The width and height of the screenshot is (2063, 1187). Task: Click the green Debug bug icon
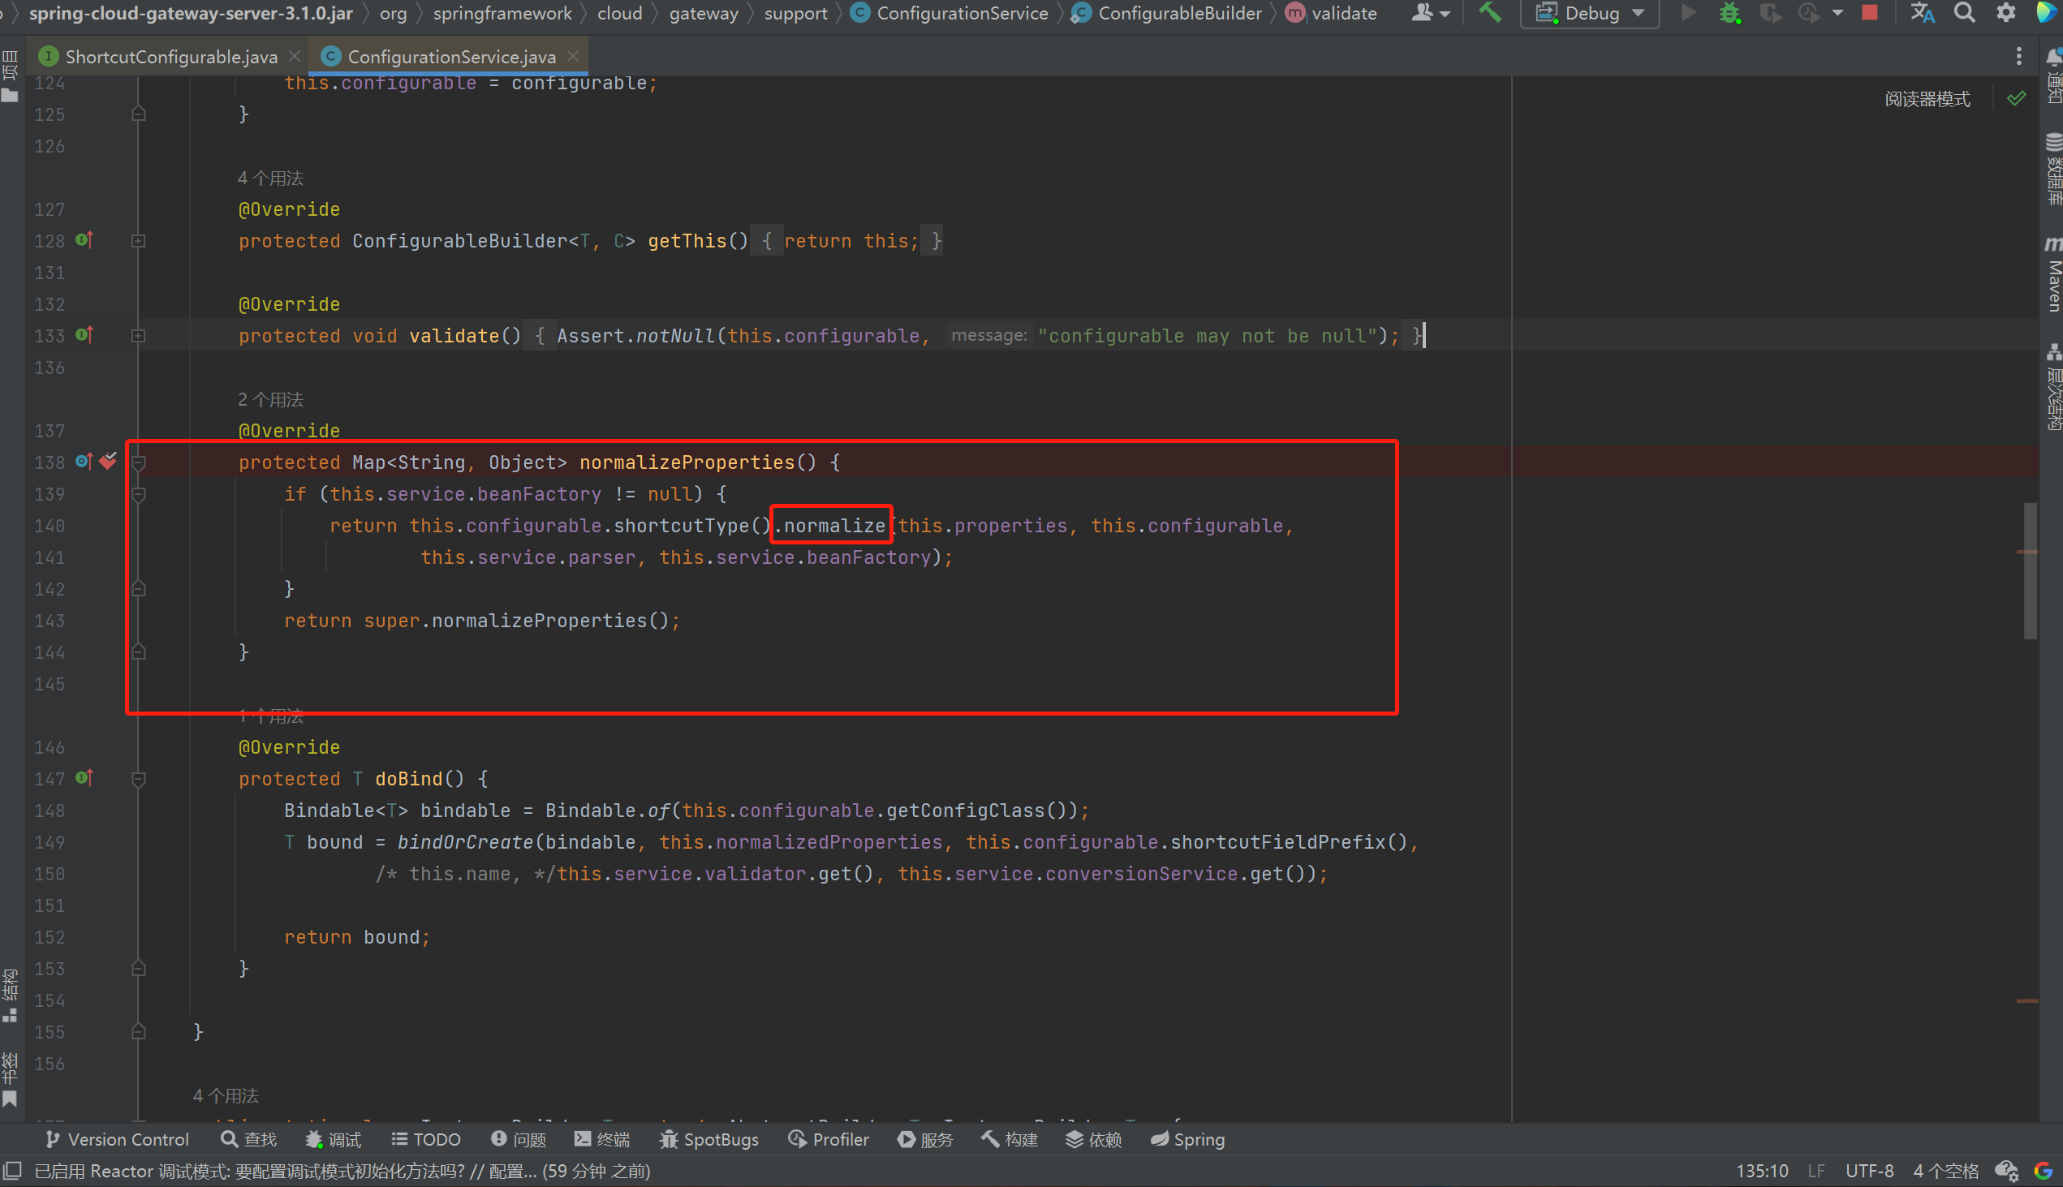pos(1729,13)
